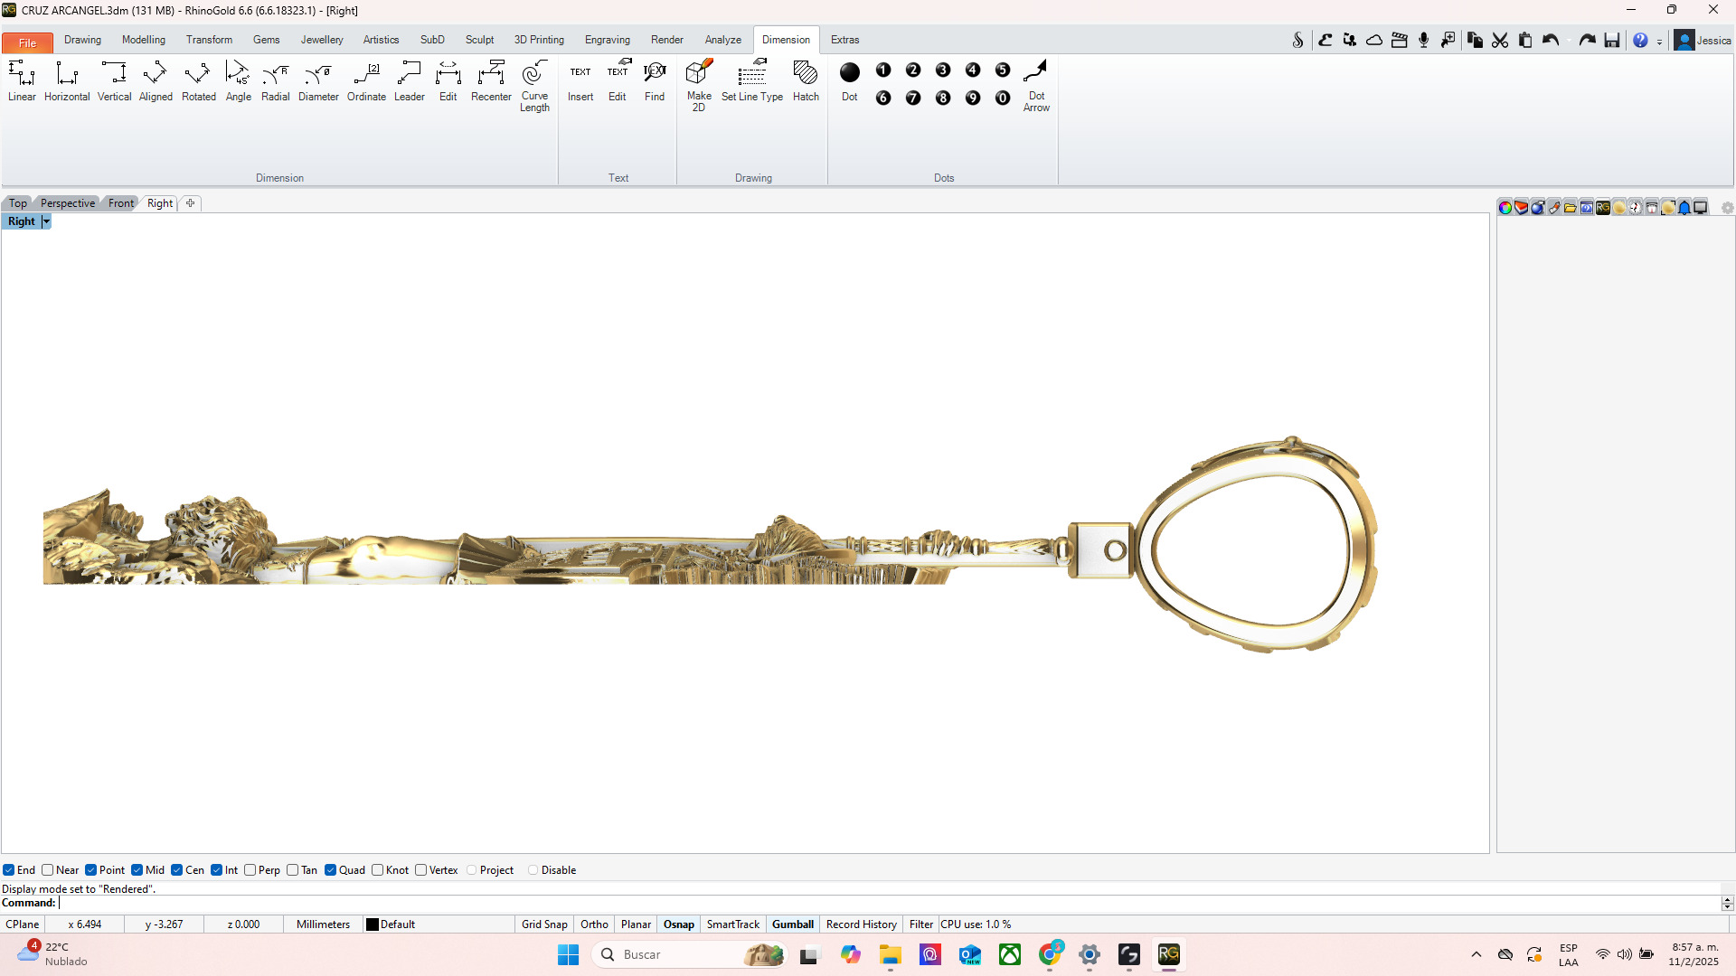This screenshot has width=1736, height=976.
Task: Insert numbered dot 5
Action: [x=1003, y=70]
